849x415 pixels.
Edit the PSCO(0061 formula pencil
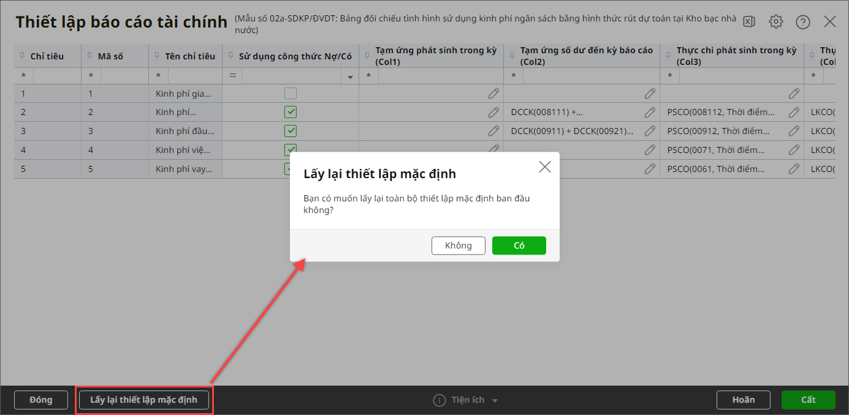pos(794,168)
